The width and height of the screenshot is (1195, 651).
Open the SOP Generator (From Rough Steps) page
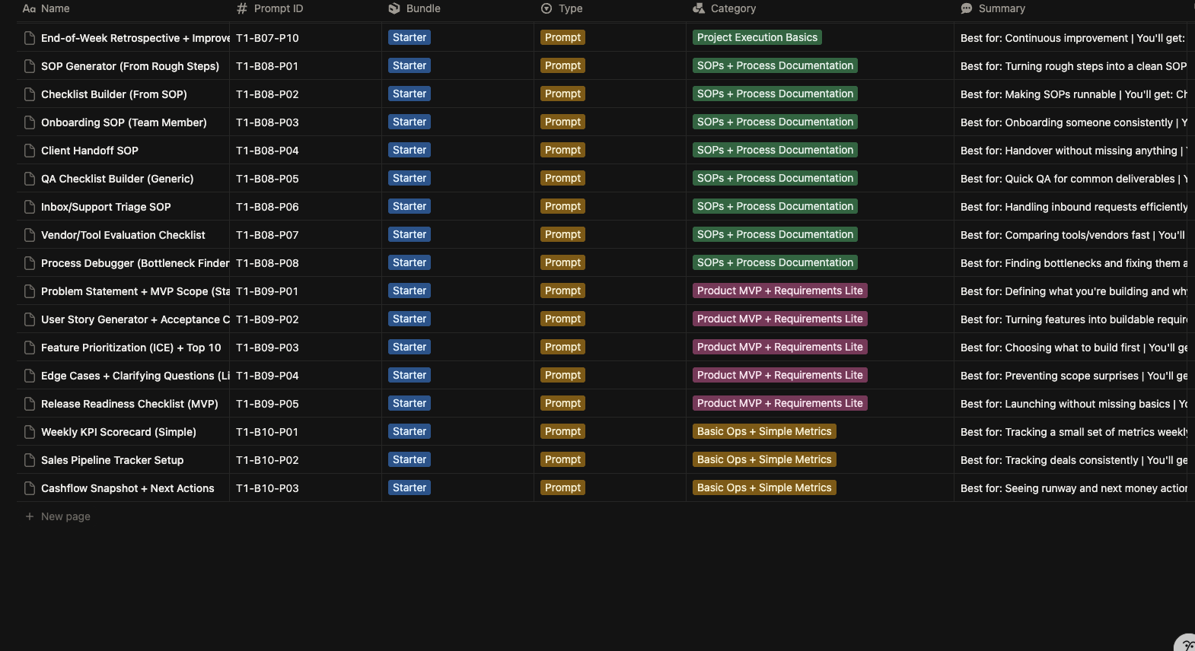pos(130,66)
